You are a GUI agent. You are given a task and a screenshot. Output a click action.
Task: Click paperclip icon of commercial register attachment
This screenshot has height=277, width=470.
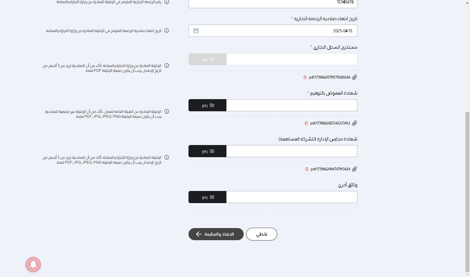(x=354, y=77)
